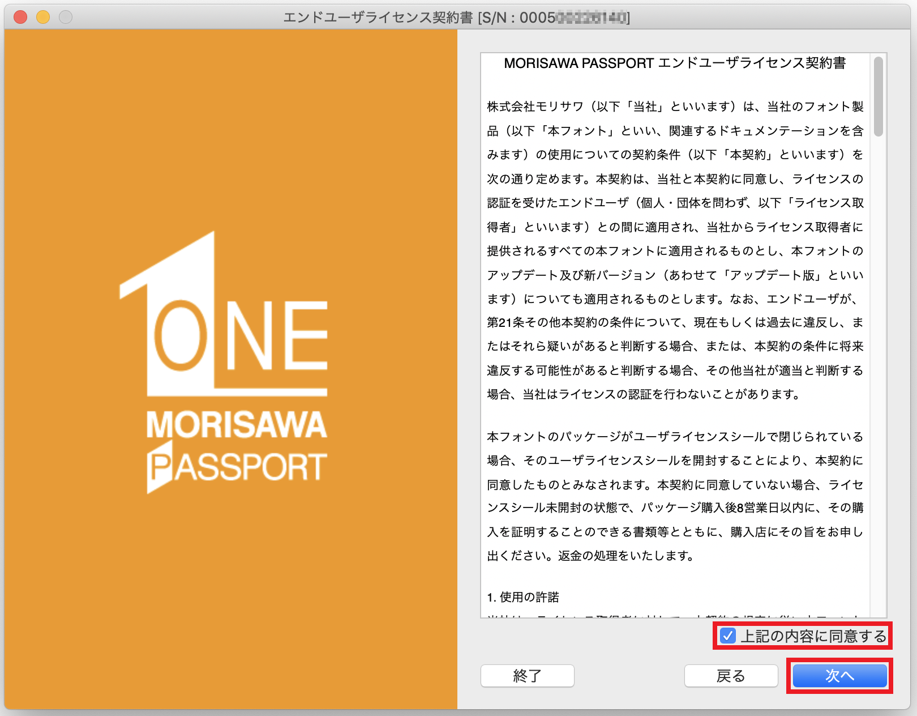Click the license text scrollbar thumb
The height and width of the screenshot is (716, 917).
878,96
